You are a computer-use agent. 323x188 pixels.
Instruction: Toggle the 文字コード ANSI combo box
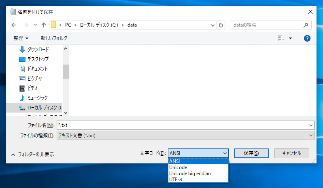tap(198, 153)
